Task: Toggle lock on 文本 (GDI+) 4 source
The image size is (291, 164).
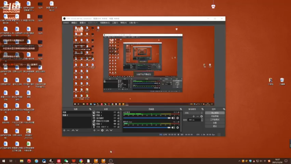Action: pos(119,127)
